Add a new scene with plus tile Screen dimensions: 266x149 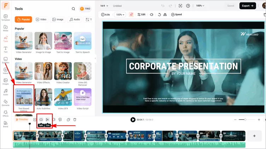(x=254, y=136)
